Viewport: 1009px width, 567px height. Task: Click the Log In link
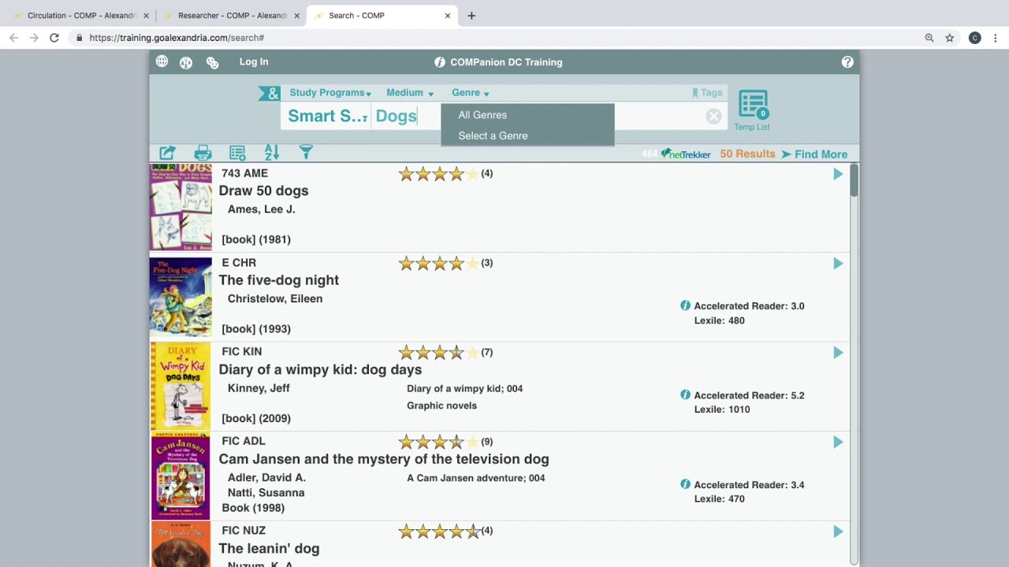(x=254, y=61)
